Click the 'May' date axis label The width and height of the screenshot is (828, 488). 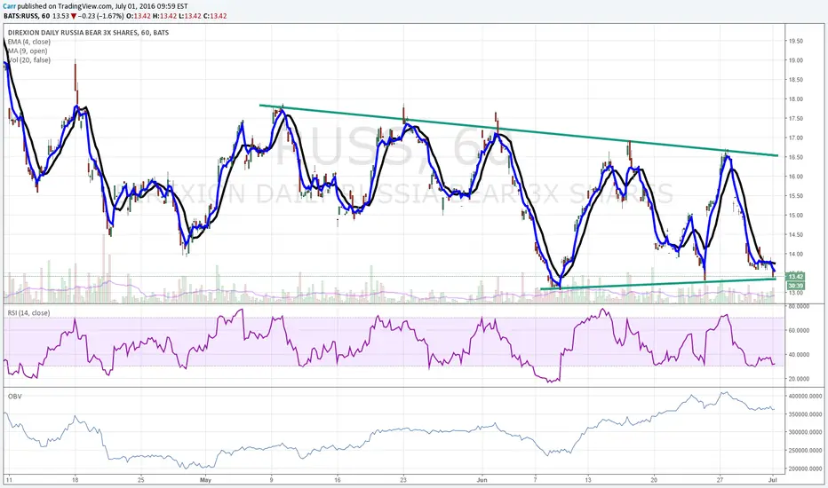tap(205, 480)
